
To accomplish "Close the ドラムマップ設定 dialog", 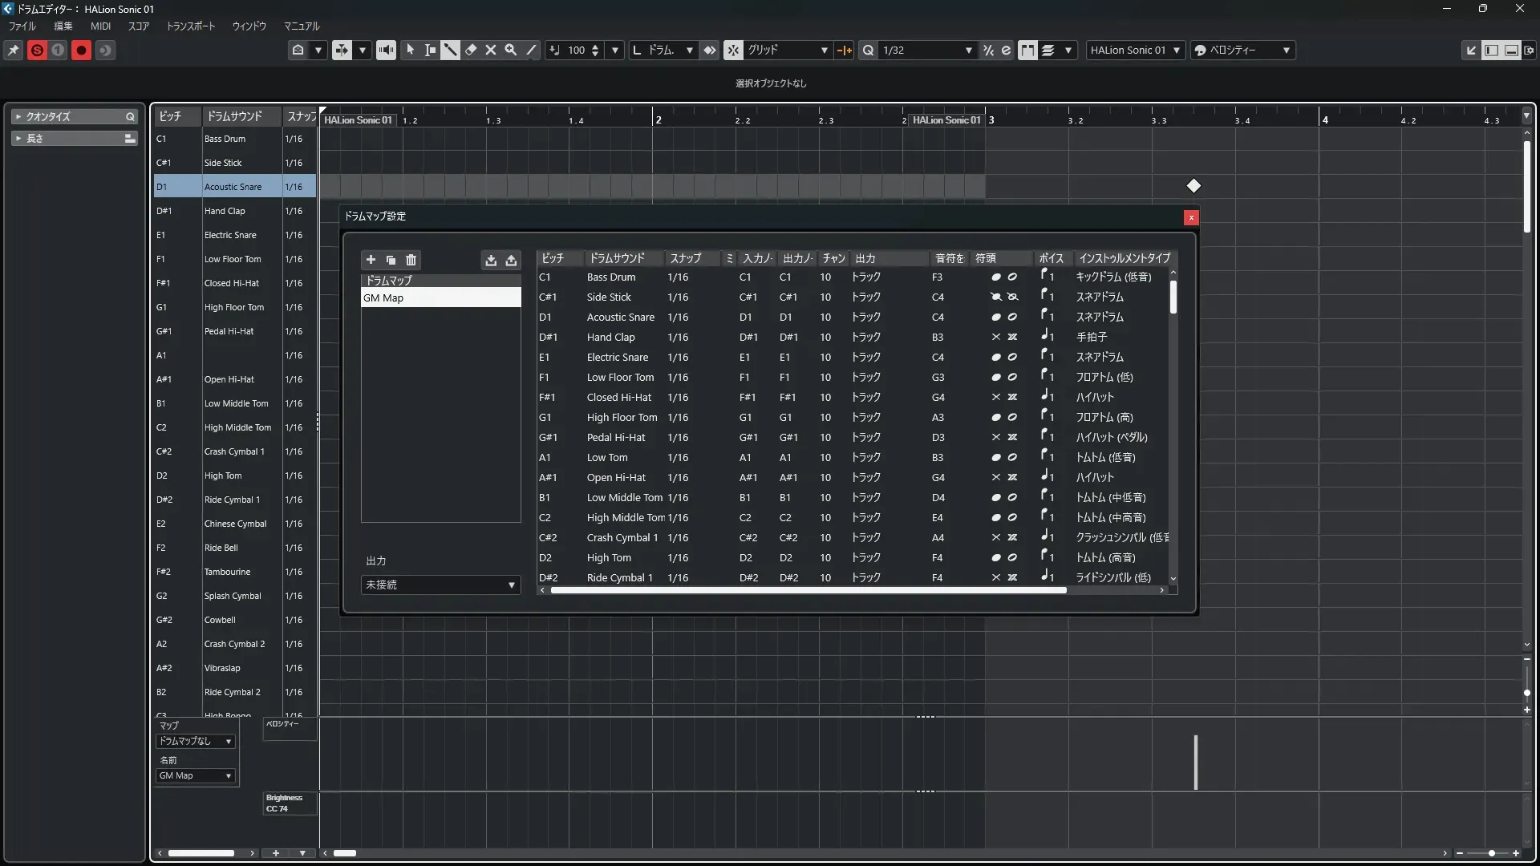I will pos(1191,217).
